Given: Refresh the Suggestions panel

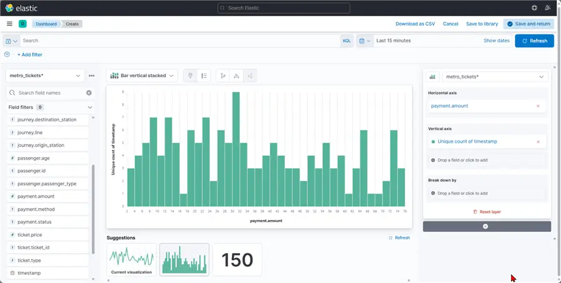Looking at the screenshot, I should coord(400,238).
